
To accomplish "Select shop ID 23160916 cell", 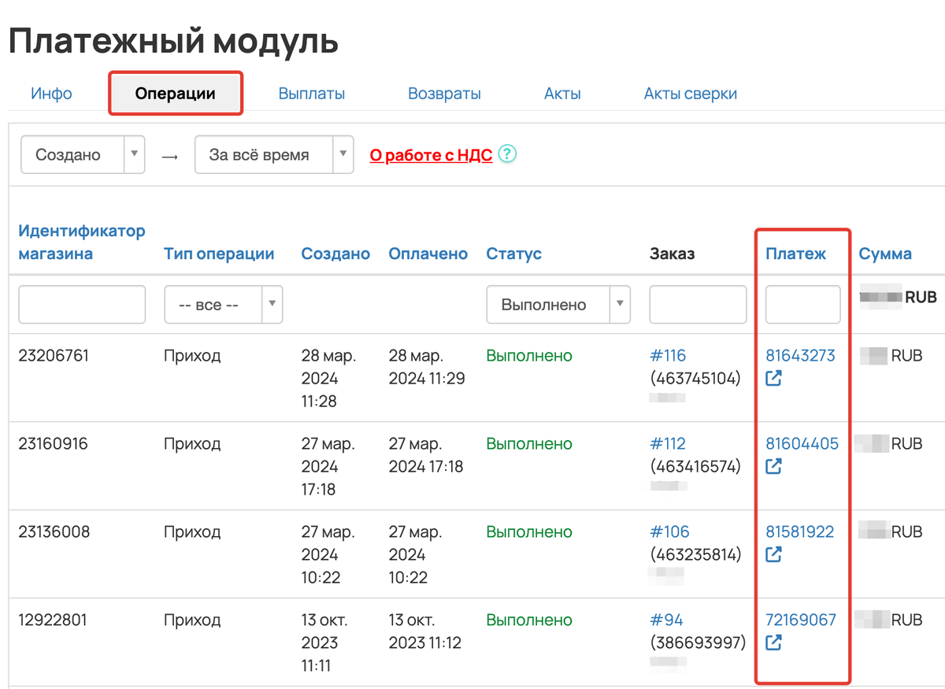I will point(53,443).
